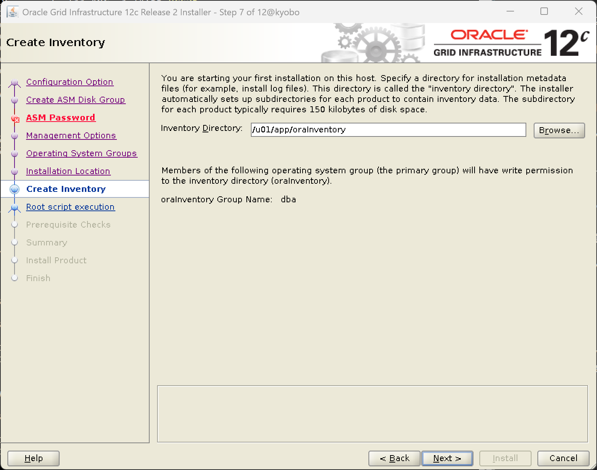Open the Configuration Option step link

[x=70, y=82]
